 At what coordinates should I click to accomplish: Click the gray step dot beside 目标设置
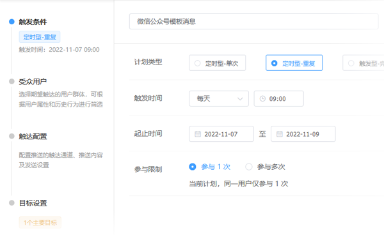click(x=12, y=203)
